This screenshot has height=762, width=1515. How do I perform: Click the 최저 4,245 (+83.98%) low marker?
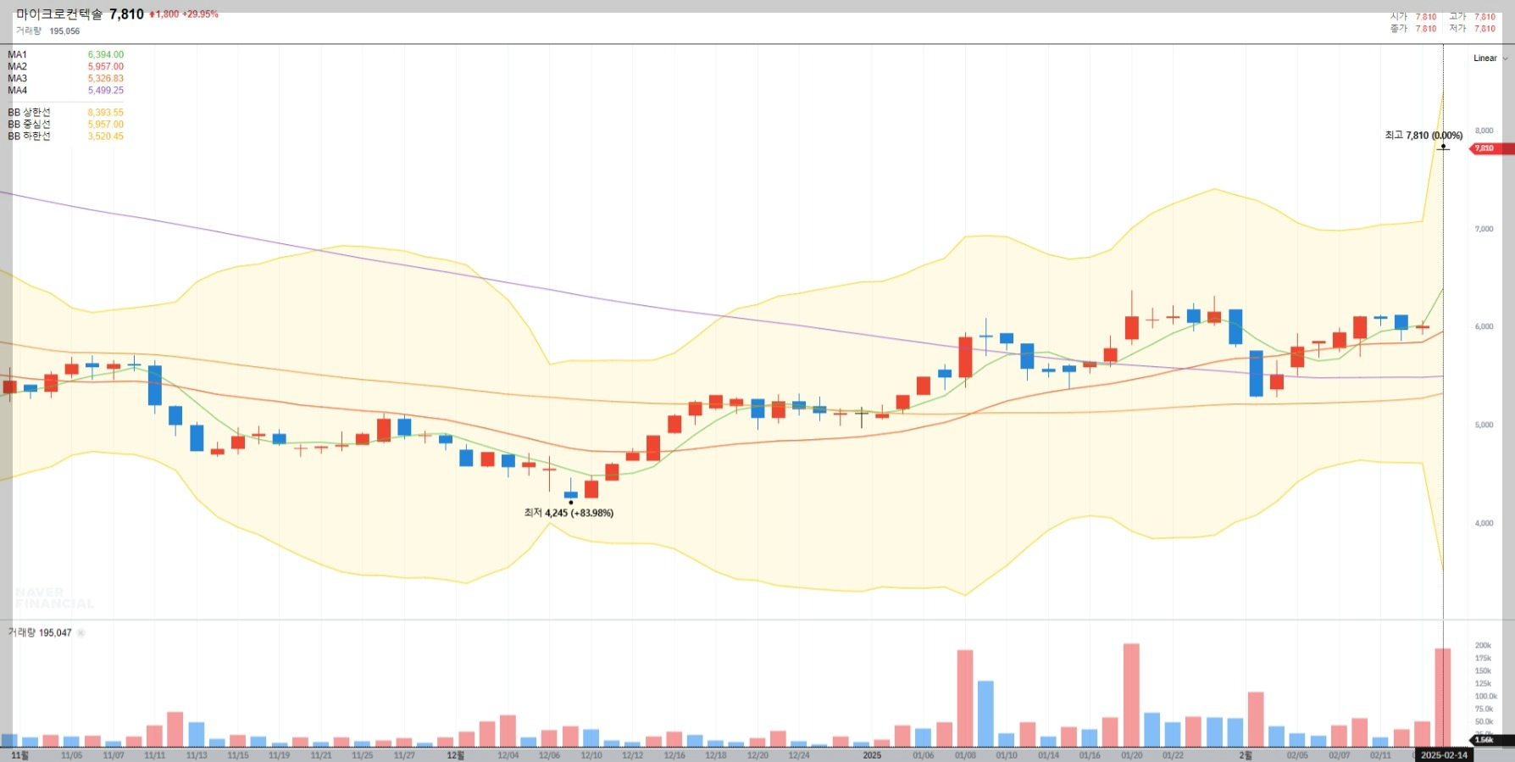569,513
